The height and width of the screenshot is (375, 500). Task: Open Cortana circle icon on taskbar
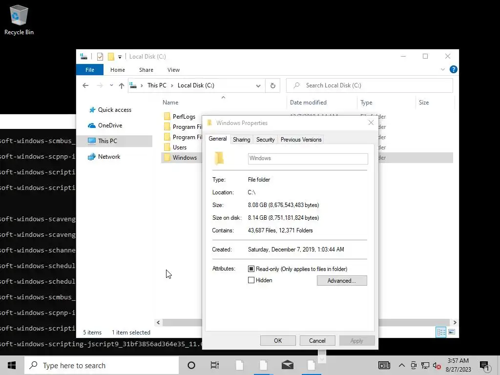point(191,365)
